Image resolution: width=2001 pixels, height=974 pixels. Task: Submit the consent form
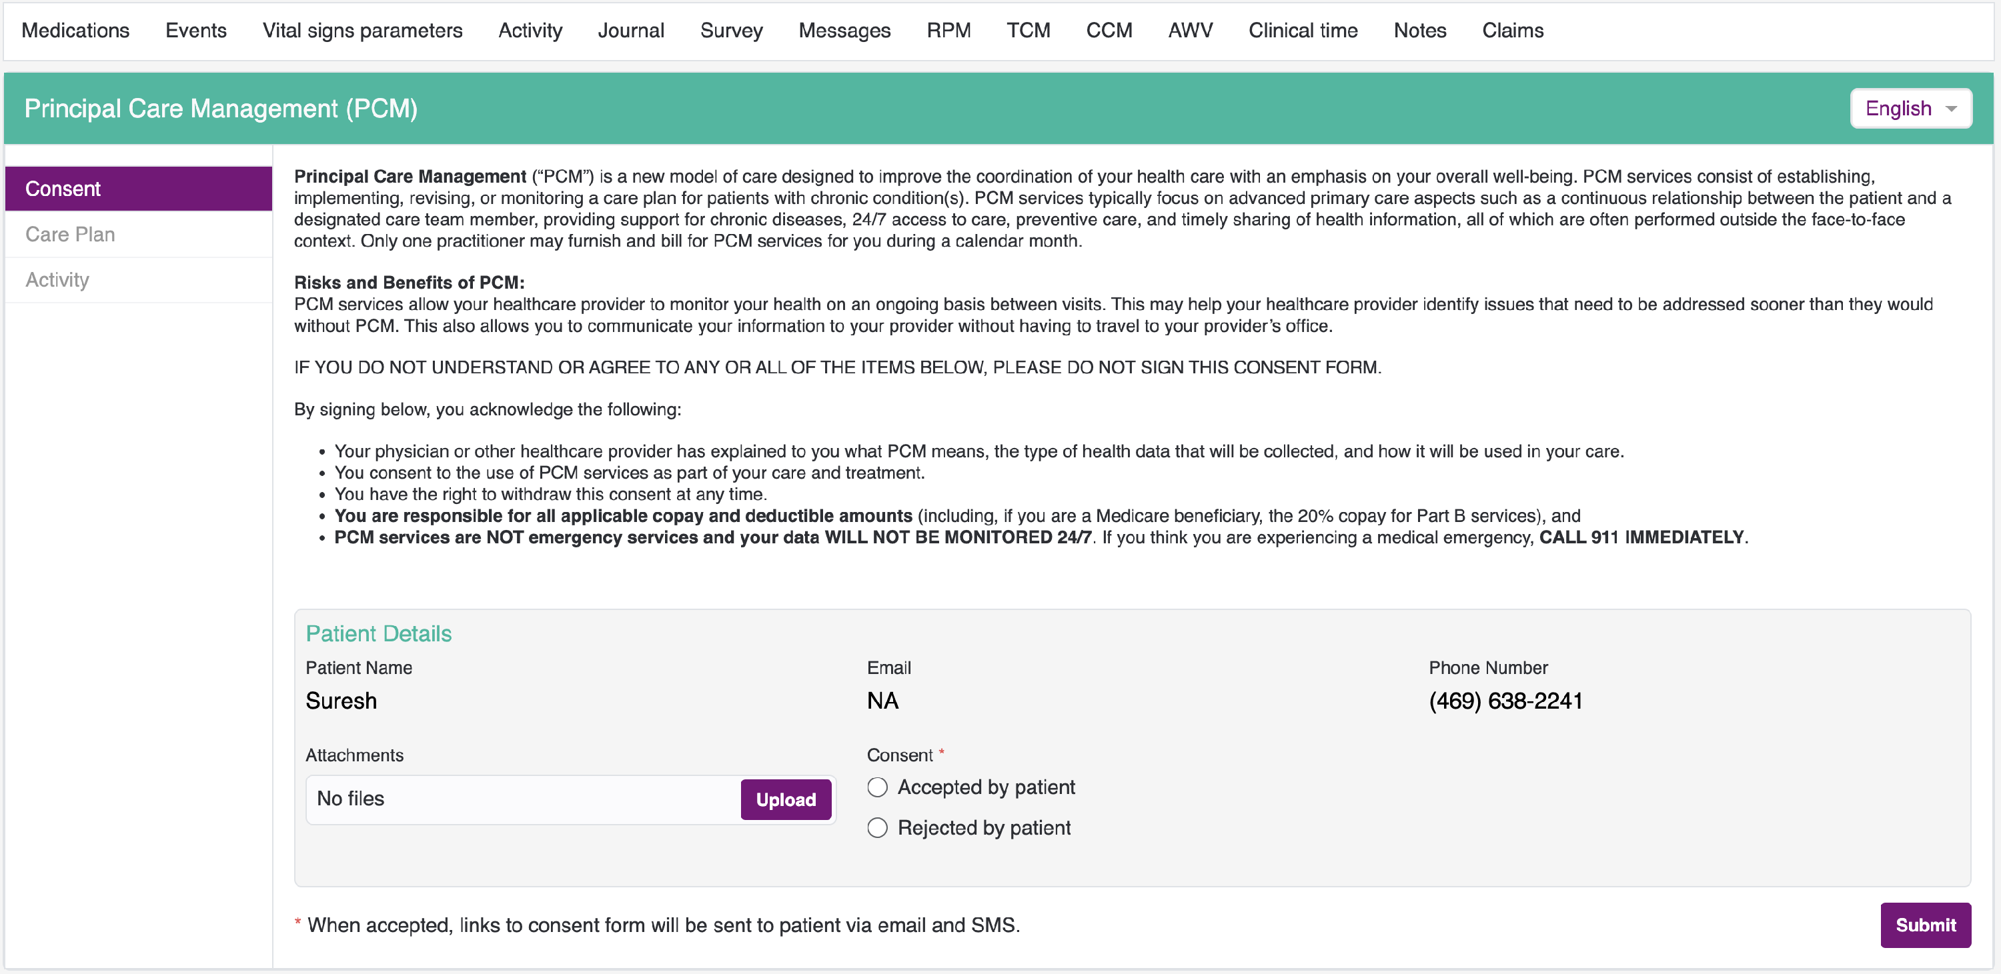point(1924,924)
